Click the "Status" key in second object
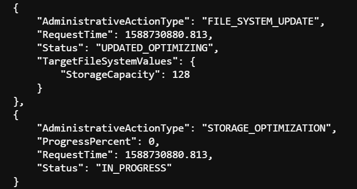 pos(61,169)
